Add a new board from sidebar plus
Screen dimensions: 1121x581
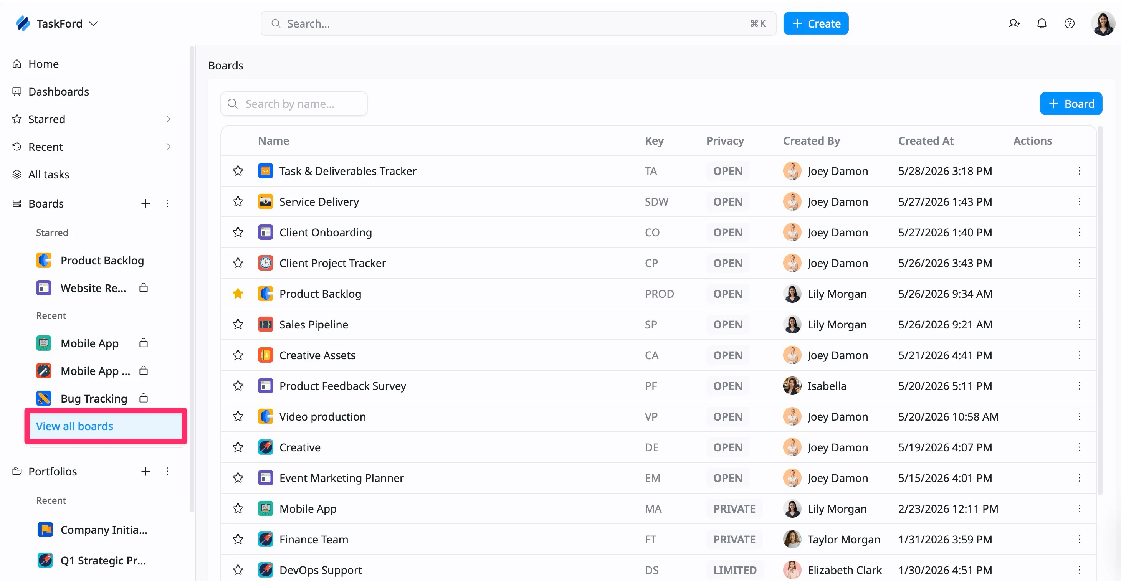[x=146, y=203]
